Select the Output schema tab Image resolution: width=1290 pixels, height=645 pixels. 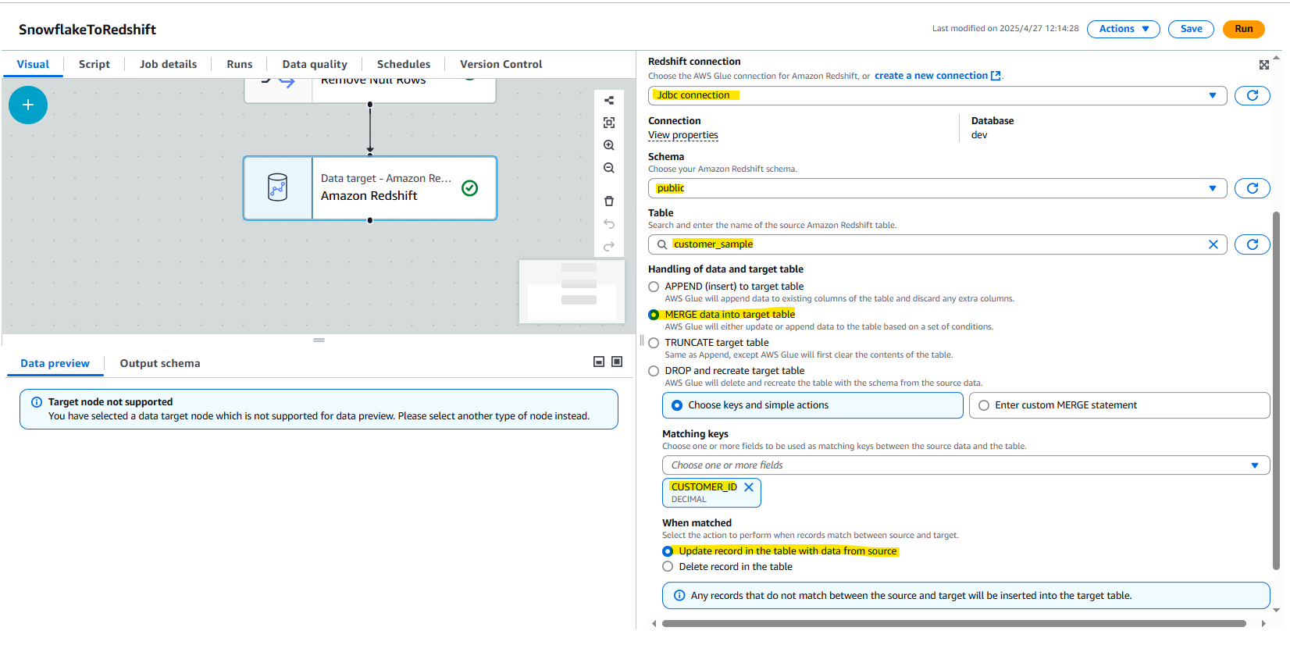click(160, 363)
